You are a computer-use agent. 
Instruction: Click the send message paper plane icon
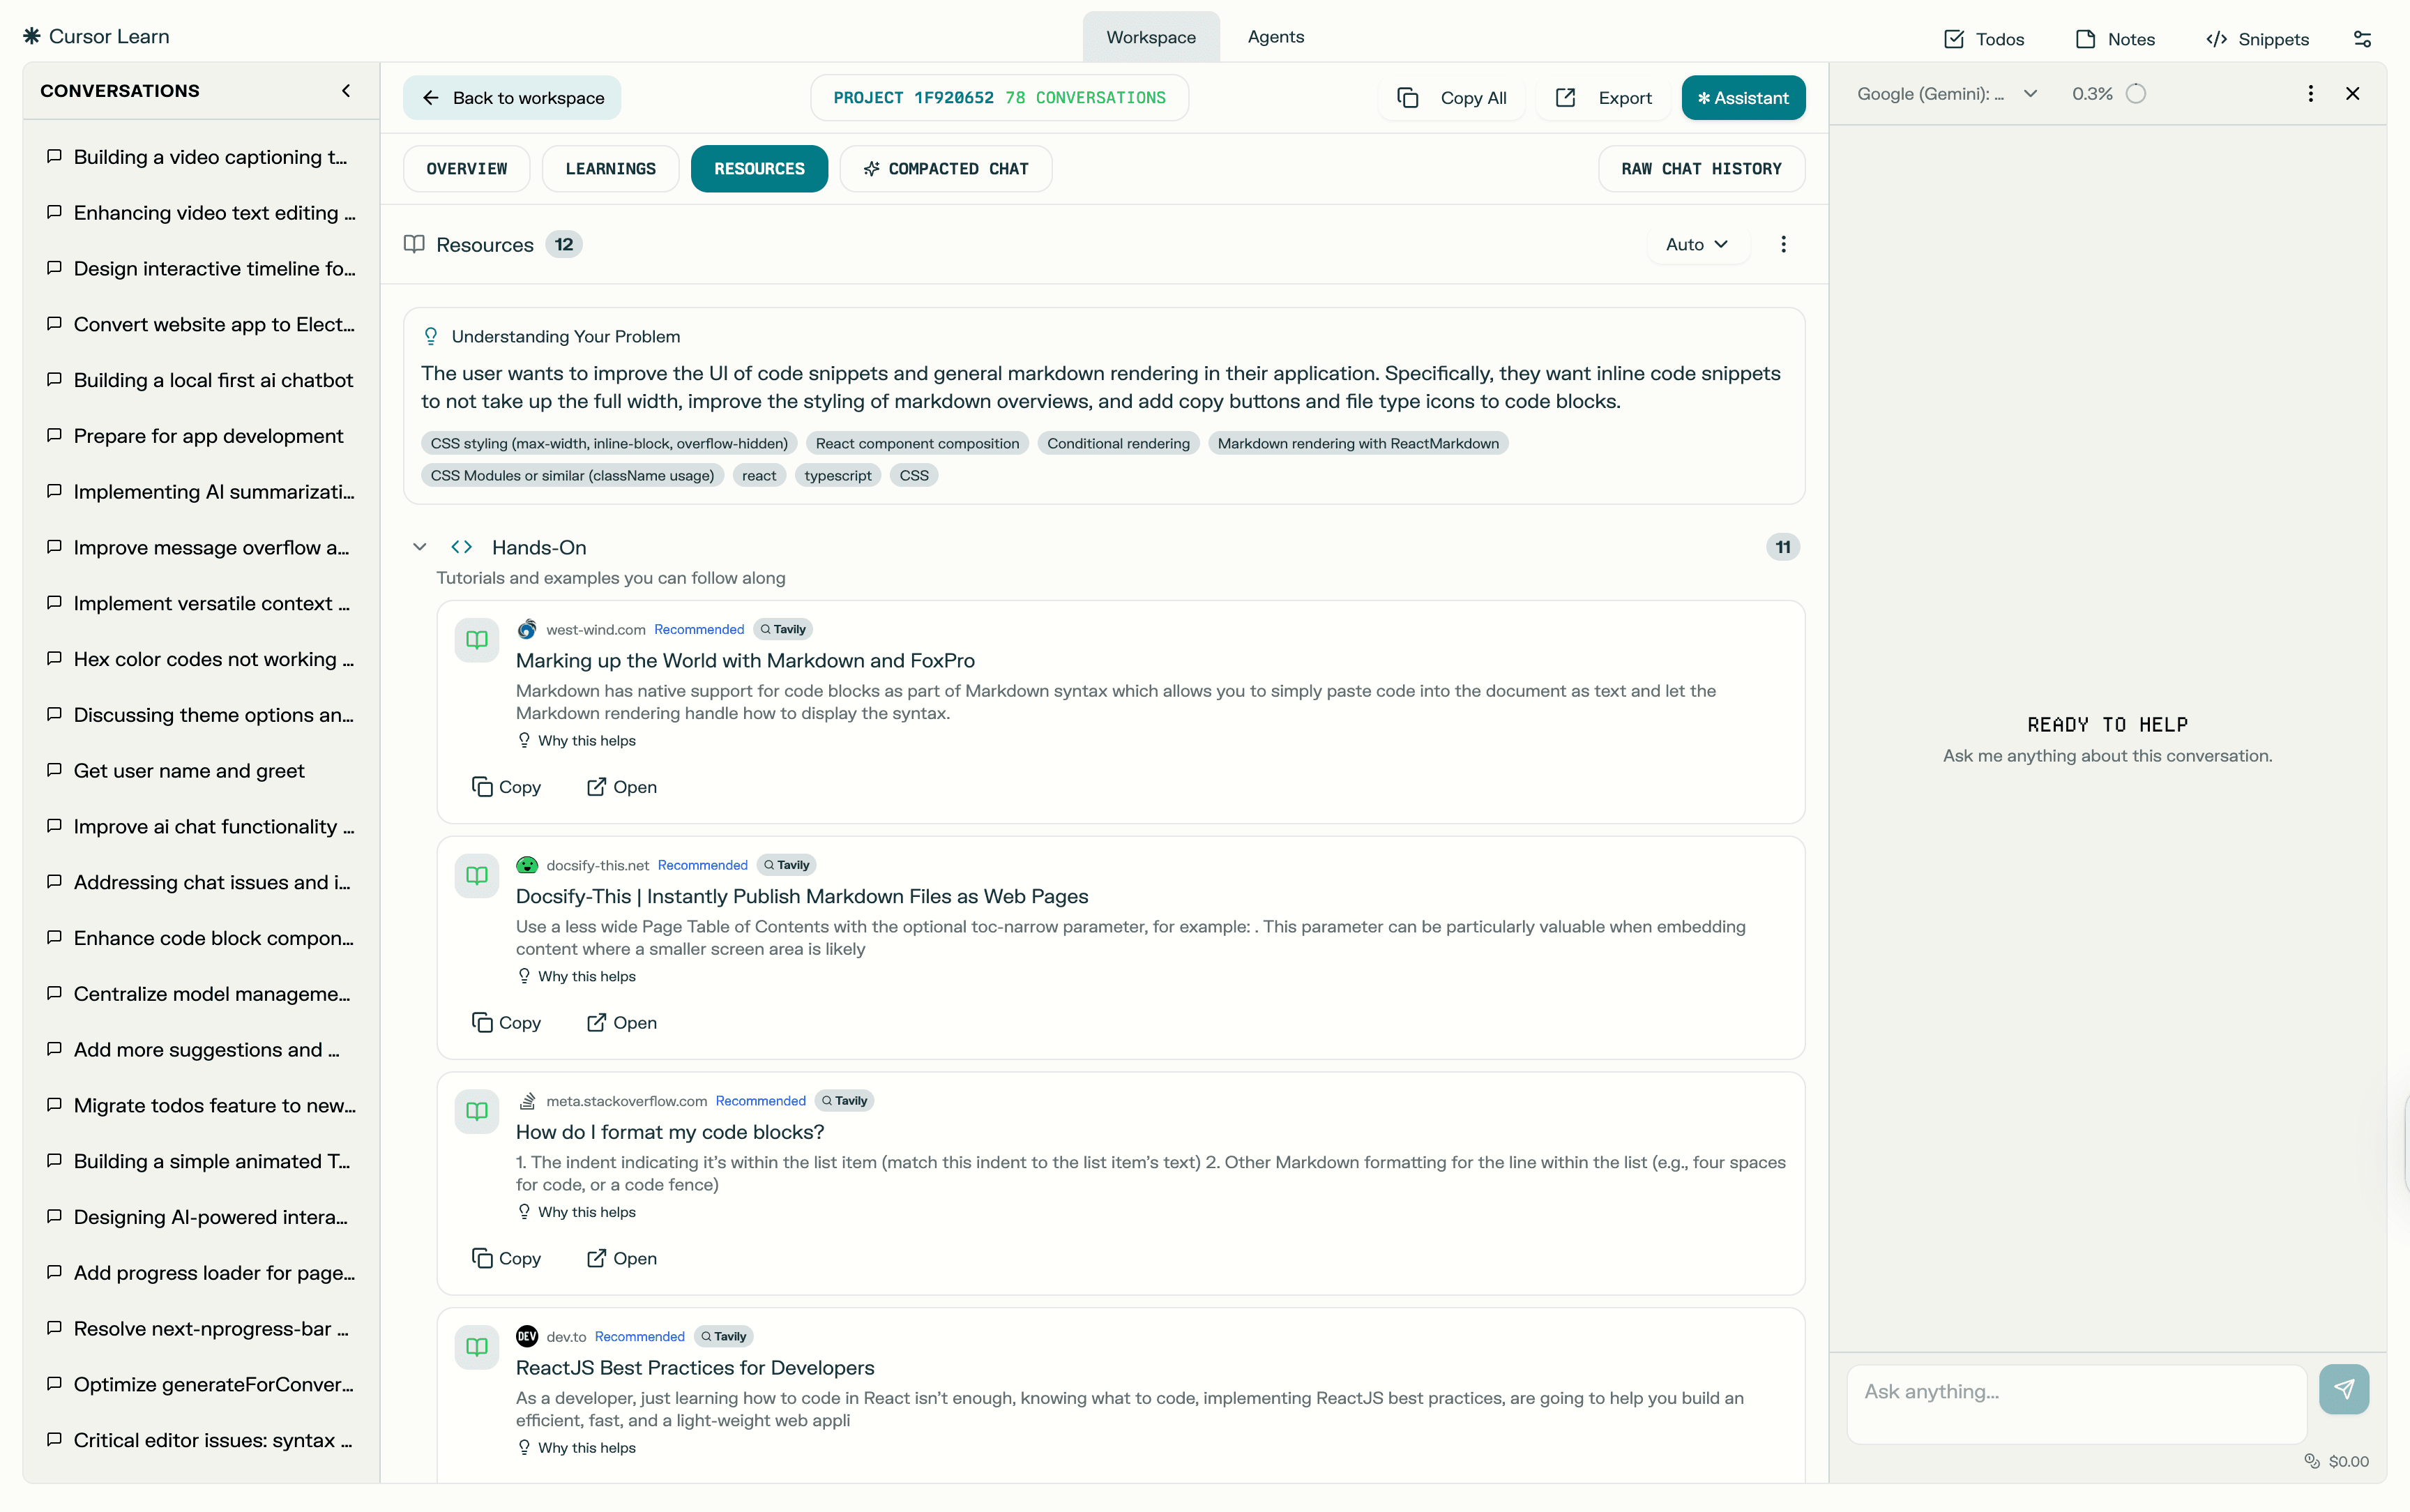pos(2343,1389)
